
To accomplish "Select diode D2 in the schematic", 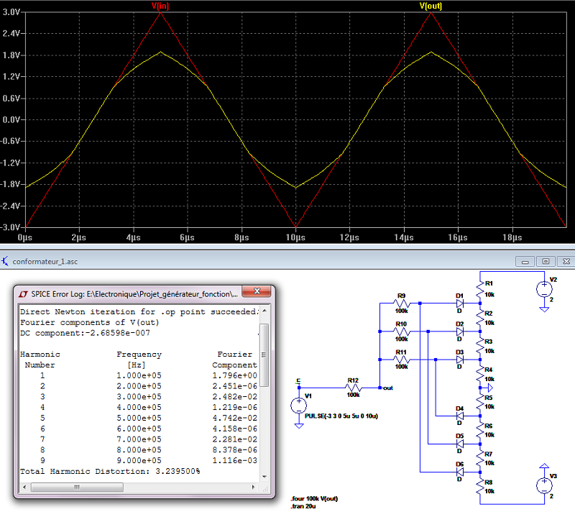I will 459,332.
